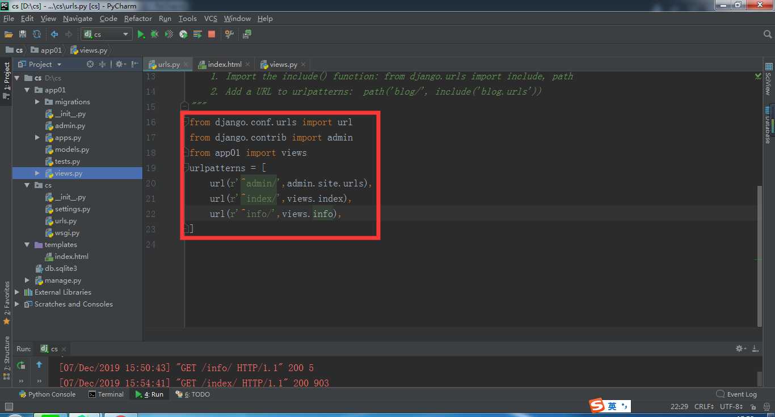Open the File menu
The height and width of the screenshot is (417, 775).
click(9, 19)
